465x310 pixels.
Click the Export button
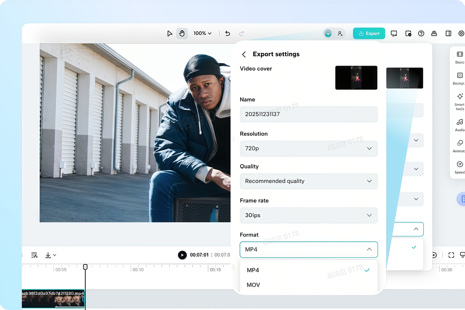(x=369, y=33)
